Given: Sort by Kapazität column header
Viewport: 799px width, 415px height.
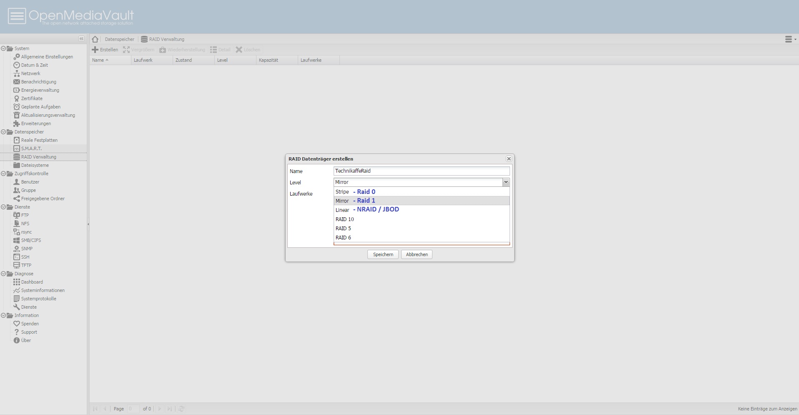Looking at the screenshot, I should coord(277,60).
